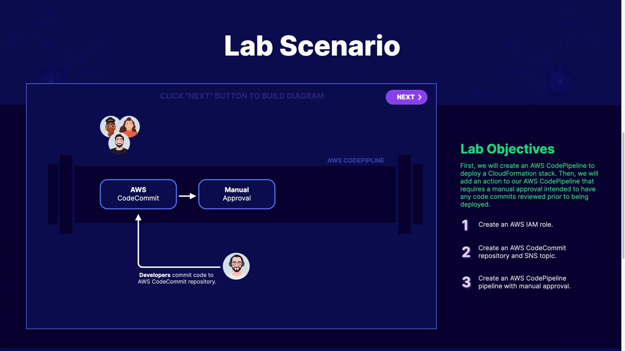Select the AWS CodeCommit pipeline box
This screenshot has height=351, width=625.
tap(138, 194)
